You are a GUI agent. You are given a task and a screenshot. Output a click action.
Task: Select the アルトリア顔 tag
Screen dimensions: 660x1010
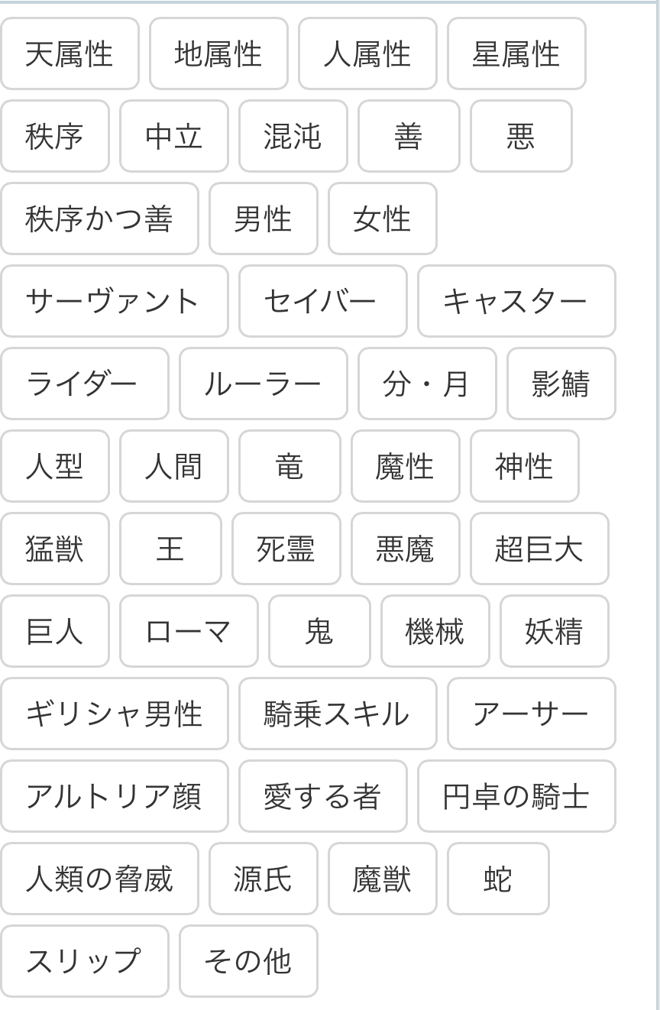tap(114, 797)
